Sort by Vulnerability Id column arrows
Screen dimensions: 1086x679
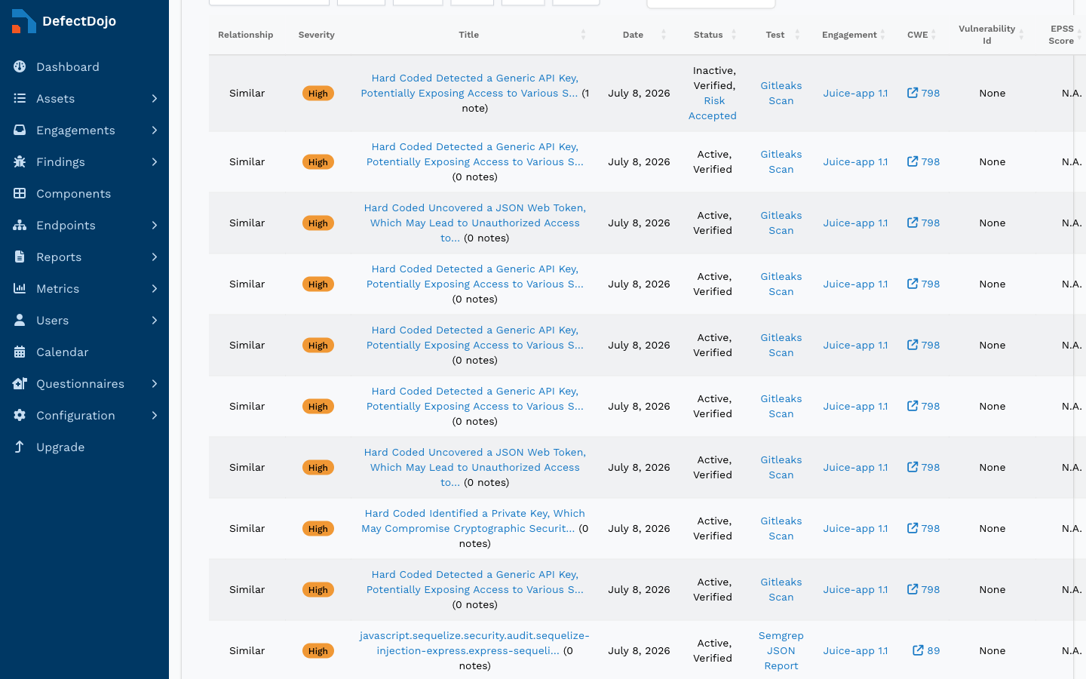(1021, 35)
